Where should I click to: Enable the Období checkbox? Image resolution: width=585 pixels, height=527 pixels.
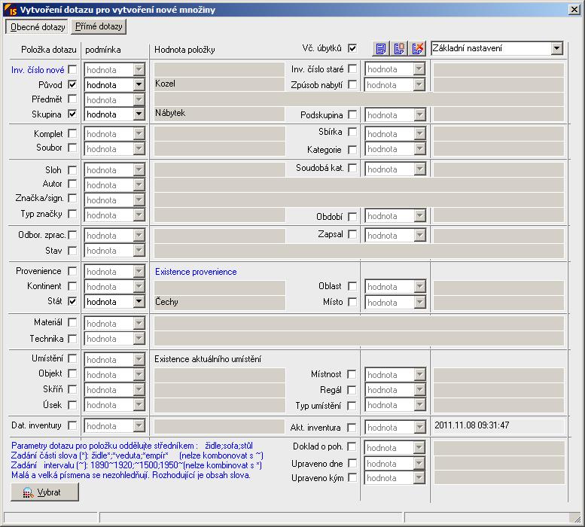coord(352,216)
